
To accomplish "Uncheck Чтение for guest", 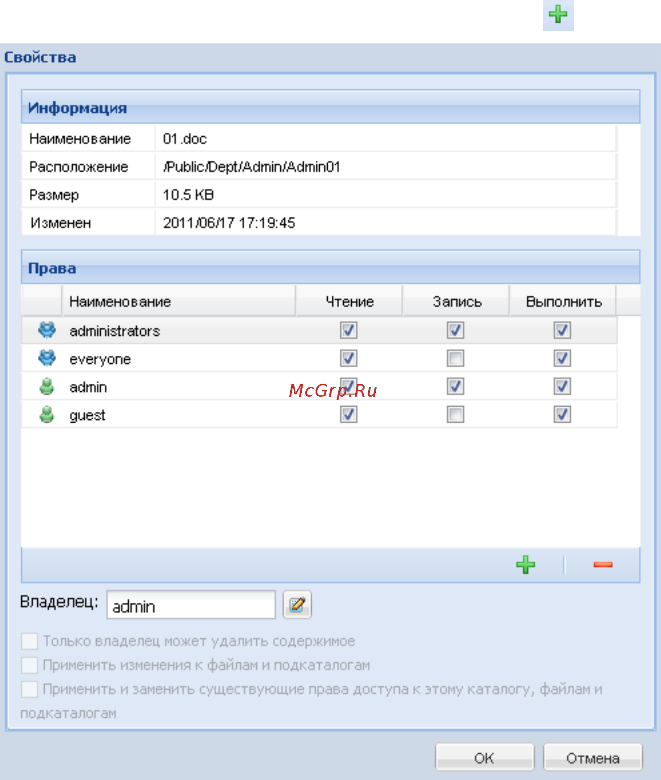I will 349,415.
